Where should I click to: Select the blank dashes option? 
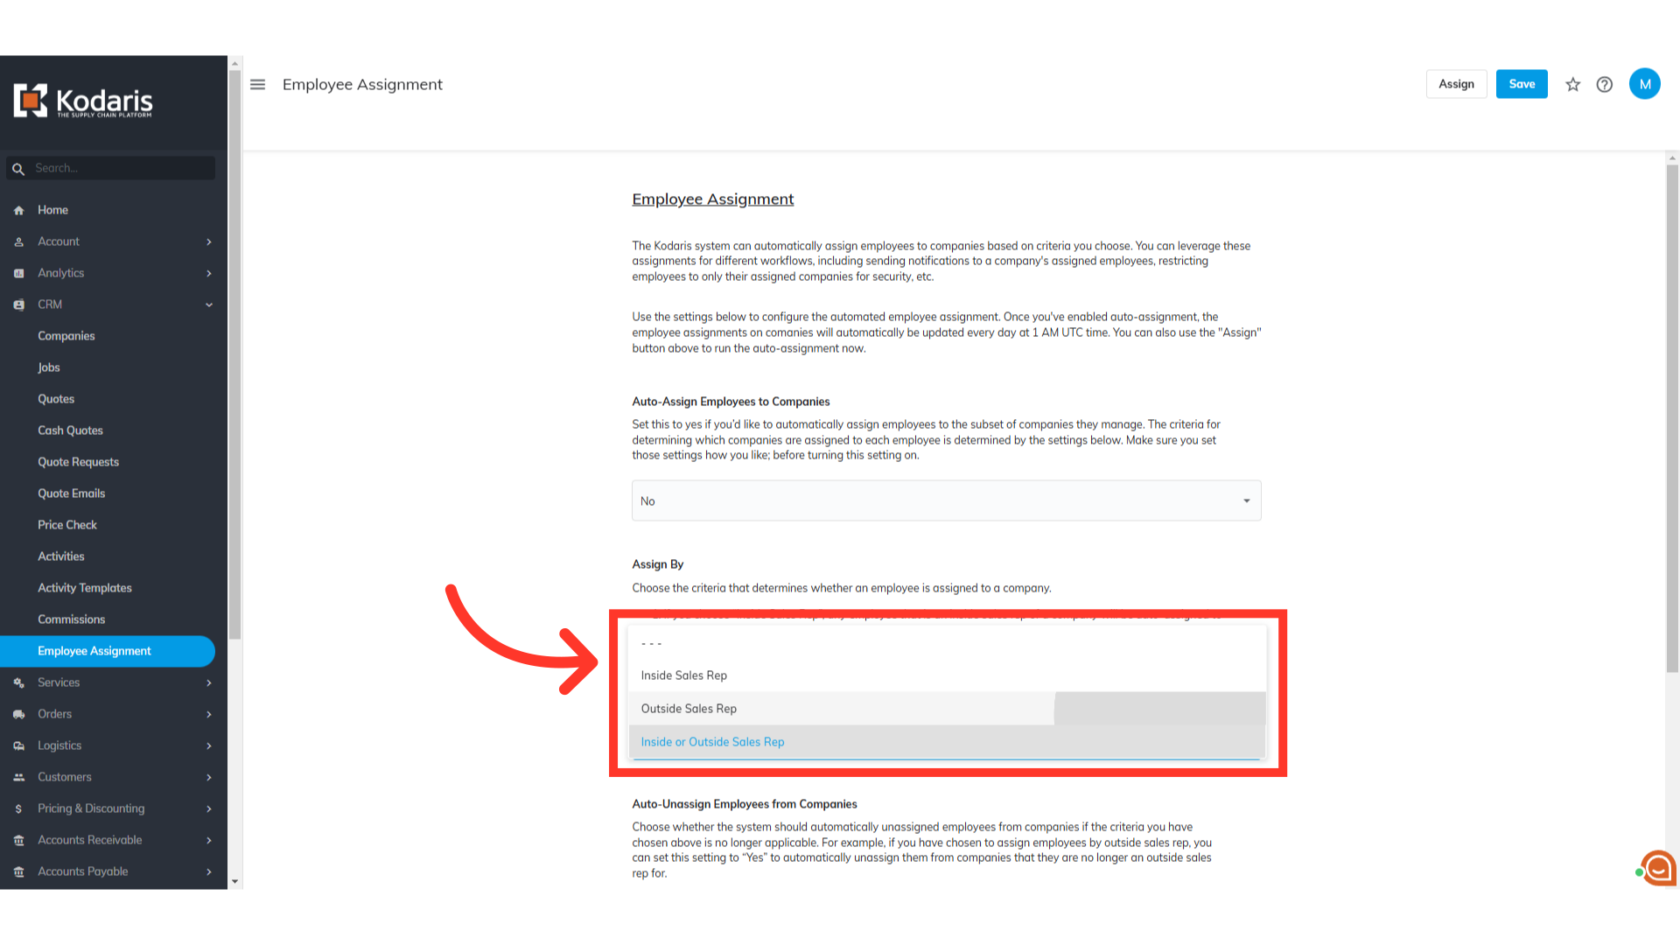click(x=947, y=643)
